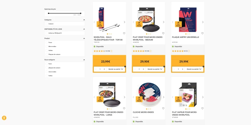Image resolution: width=251 pixels, height=125 pixels.
Task: Add rails télescopiques TOR100 to wishlist heart
Action: (124, 33)
